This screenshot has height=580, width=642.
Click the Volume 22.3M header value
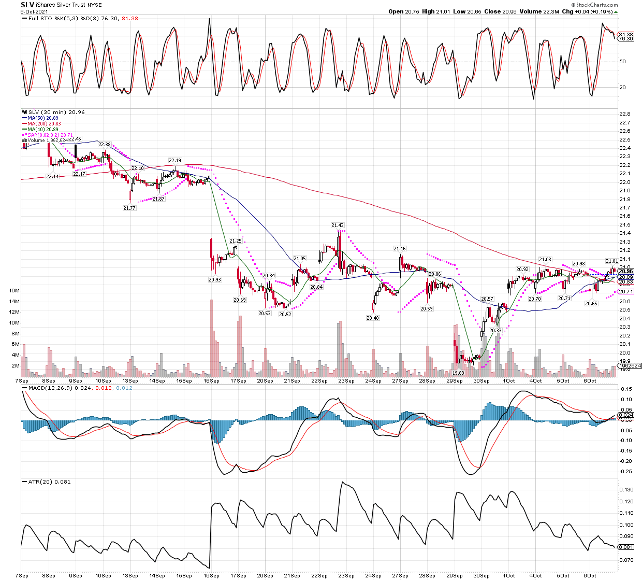pos(539,11)
